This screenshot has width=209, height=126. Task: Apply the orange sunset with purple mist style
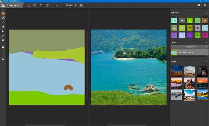pyautogui.click(x=176, y=83)
